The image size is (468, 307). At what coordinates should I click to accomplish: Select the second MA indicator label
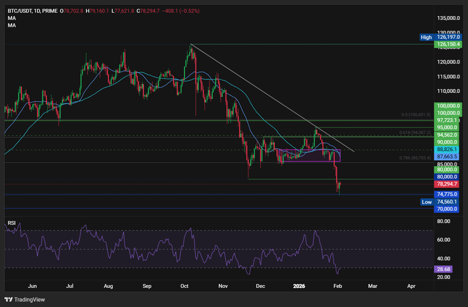pyautogui.click(x=12, y=25)
